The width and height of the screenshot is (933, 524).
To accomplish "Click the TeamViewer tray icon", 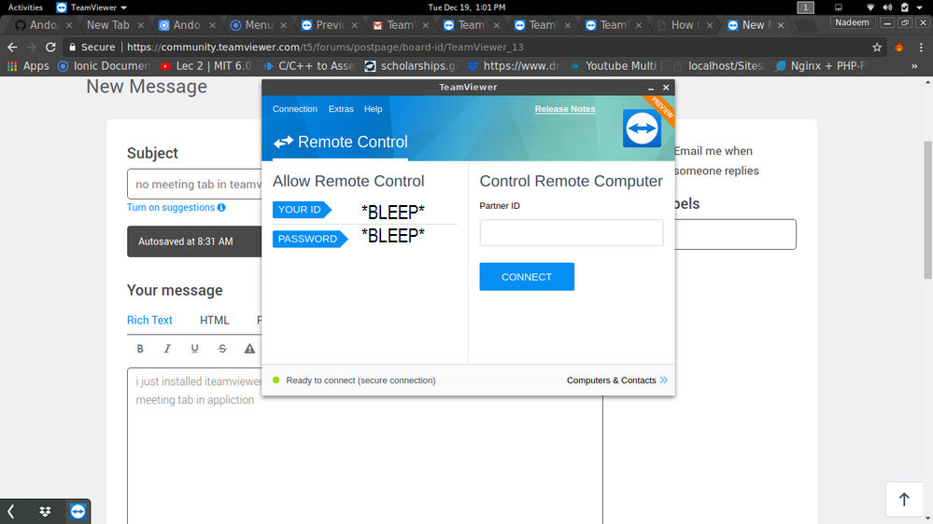I will pos(78,512).
